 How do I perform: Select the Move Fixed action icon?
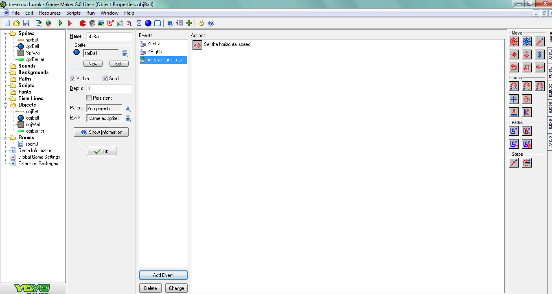click(x=514, y=41)
